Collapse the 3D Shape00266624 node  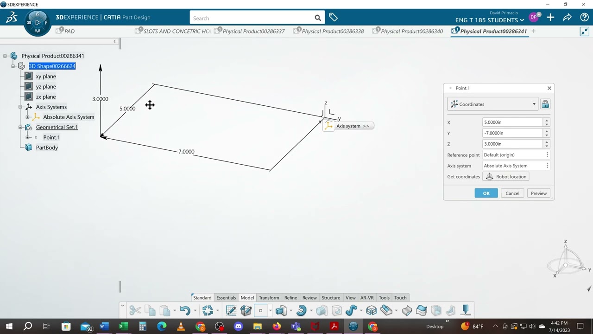(x=13, y=66)
